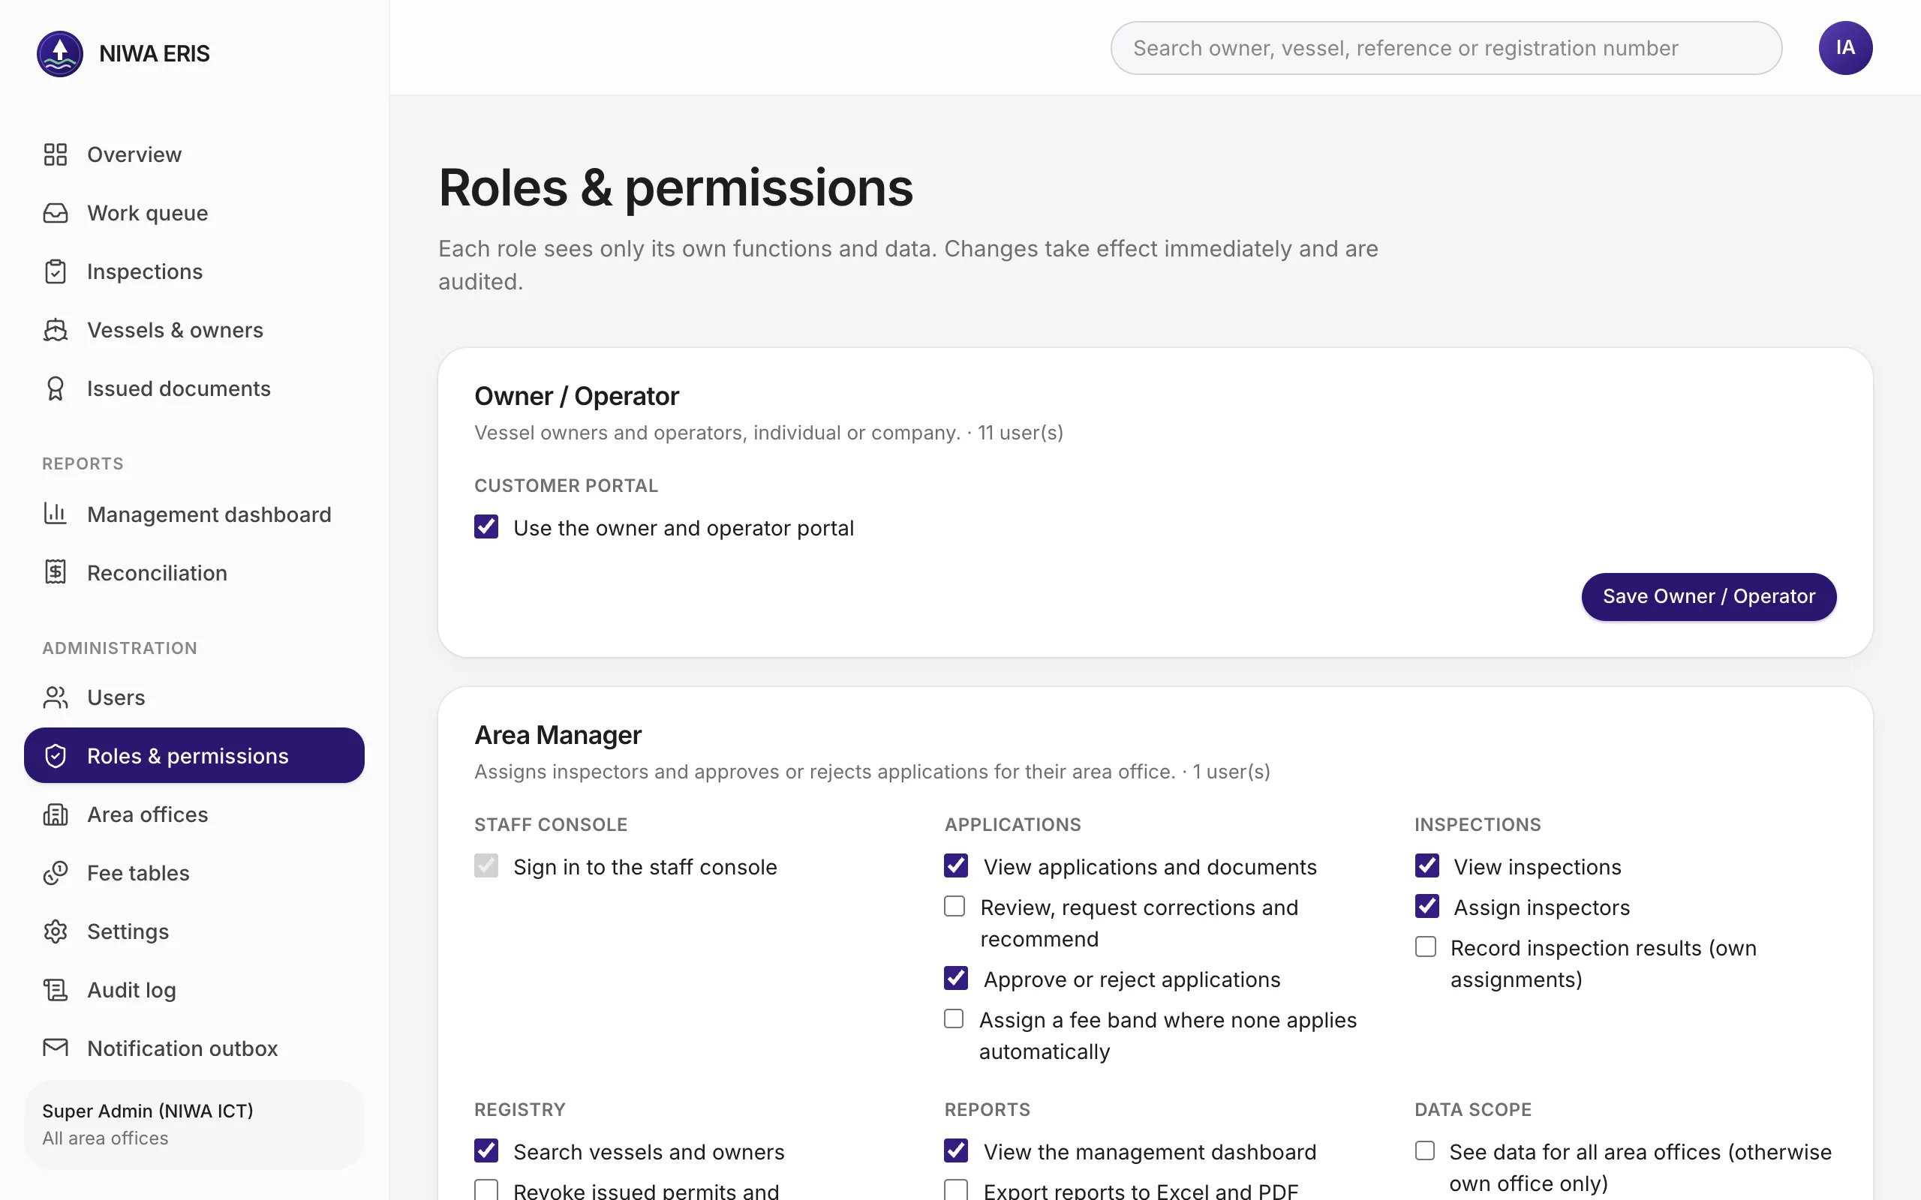This screenshot has height=1200, width=1921.
Task: Uncheck View applications and documents
Action: tap(956, 865)
